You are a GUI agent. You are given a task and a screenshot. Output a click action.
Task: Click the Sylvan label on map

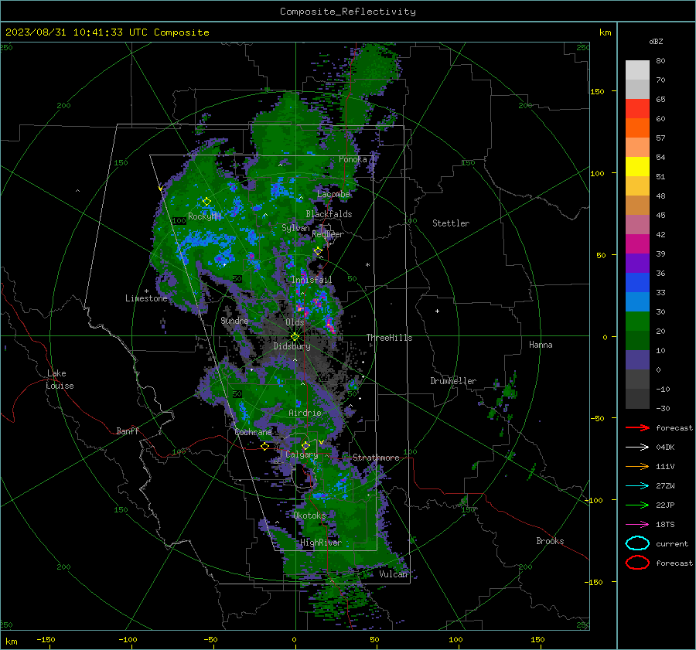pos(295,228)
